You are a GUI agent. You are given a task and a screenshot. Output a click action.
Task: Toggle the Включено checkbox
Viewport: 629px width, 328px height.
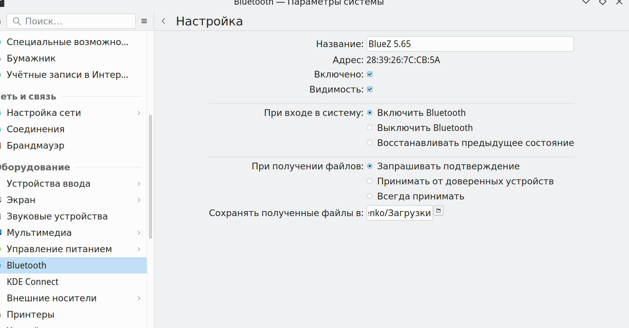point(370,74)
